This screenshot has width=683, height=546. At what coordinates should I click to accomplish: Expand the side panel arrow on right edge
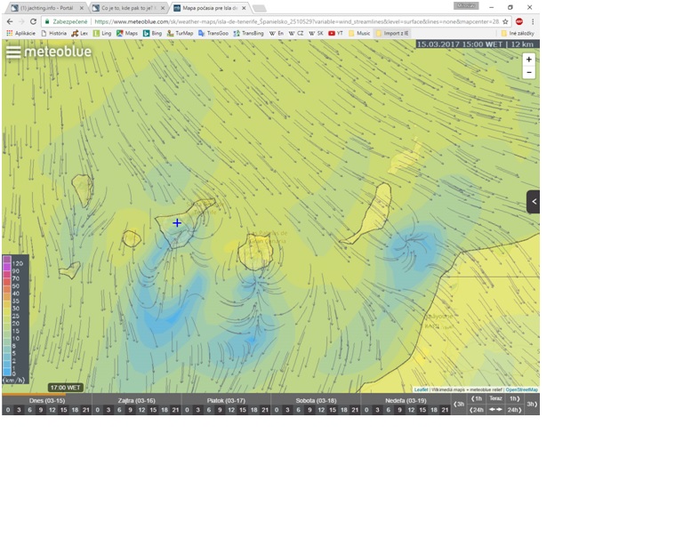(534, 202)
